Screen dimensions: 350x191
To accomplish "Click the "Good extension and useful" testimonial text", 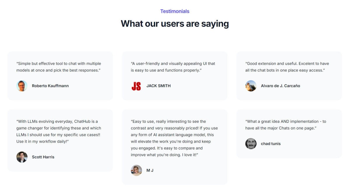I will (287, 67).
